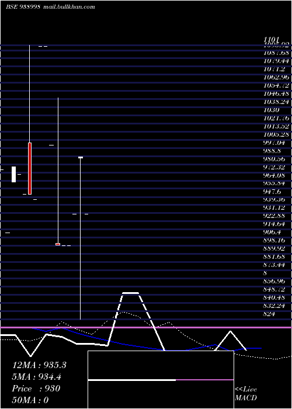Click the 840.48 price axis label
This screenshot has height=409, width=292.
point(274,297)
